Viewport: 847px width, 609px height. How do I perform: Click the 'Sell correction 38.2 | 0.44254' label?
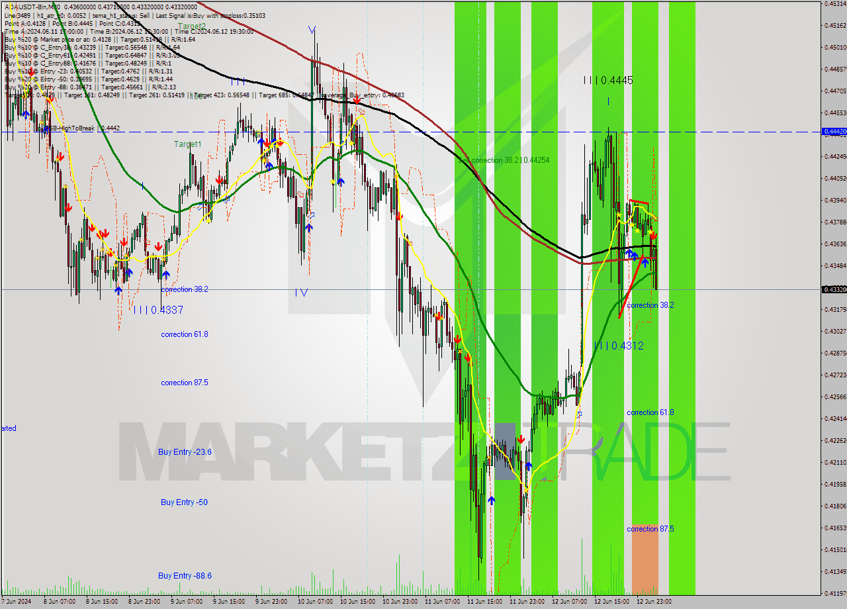pos(504,160)
